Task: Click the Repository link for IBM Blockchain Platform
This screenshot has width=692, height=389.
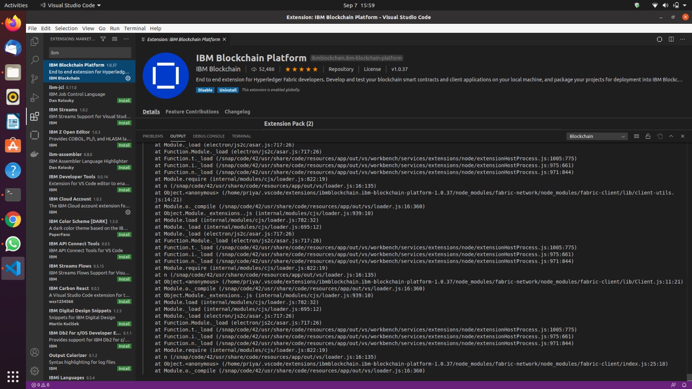Action: [341, 69]
